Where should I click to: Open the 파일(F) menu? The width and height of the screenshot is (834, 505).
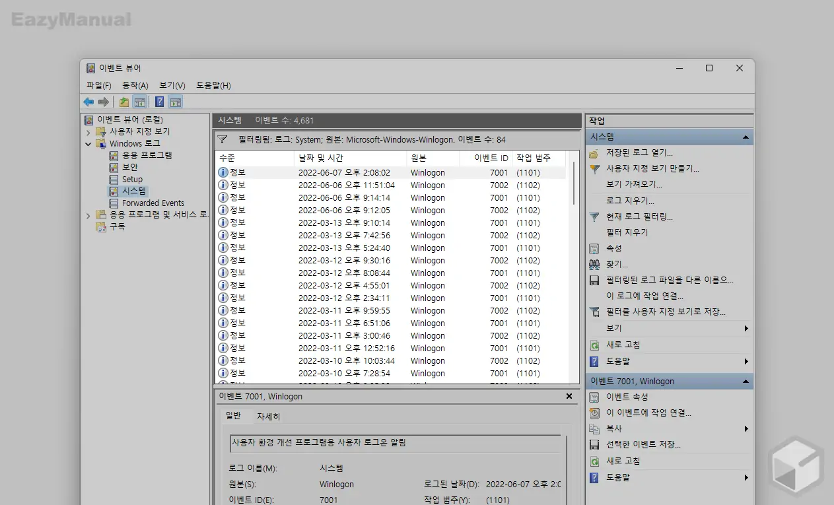(x=99, y=85)
